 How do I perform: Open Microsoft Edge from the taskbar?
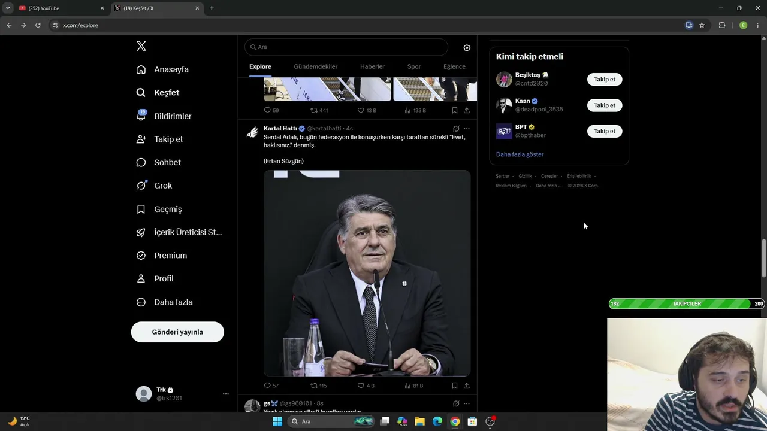click(437, 421)
